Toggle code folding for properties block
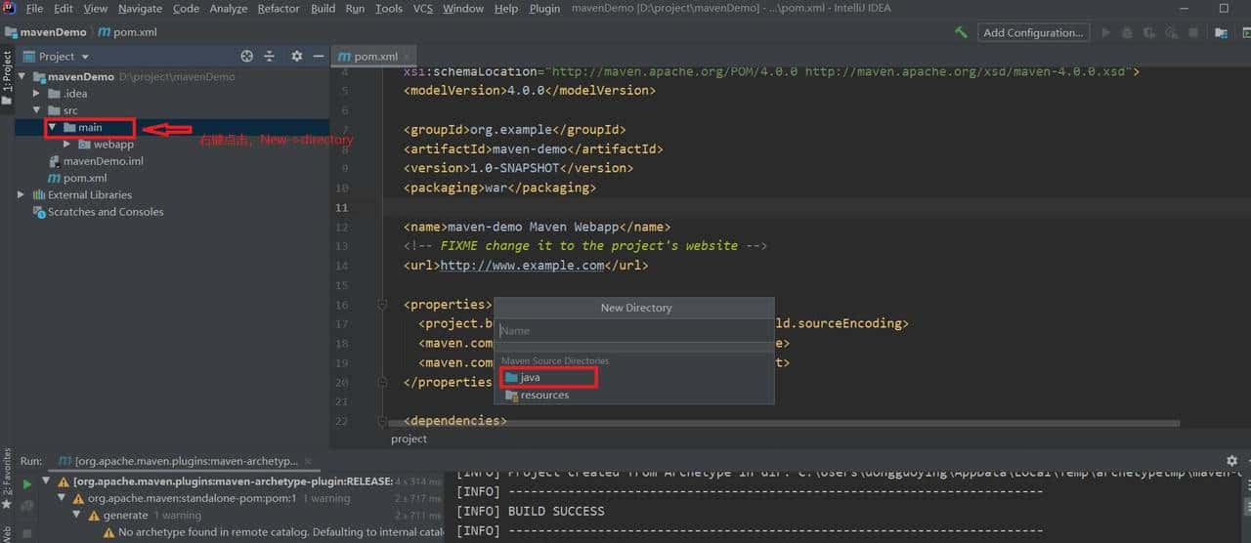This screenshot has height=543, width=1251. click(x=383, y=305)
